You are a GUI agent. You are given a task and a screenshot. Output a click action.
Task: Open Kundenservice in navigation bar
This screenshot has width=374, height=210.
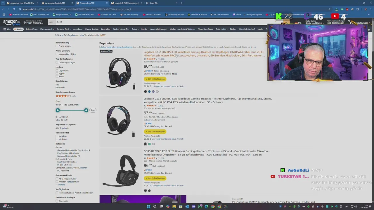(x=47, y=29)
